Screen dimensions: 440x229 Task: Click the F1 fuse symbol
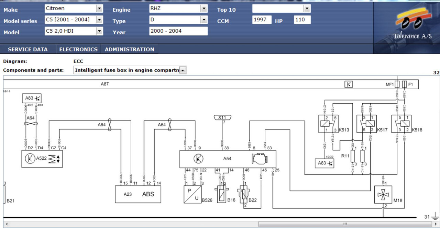point(404,84)
